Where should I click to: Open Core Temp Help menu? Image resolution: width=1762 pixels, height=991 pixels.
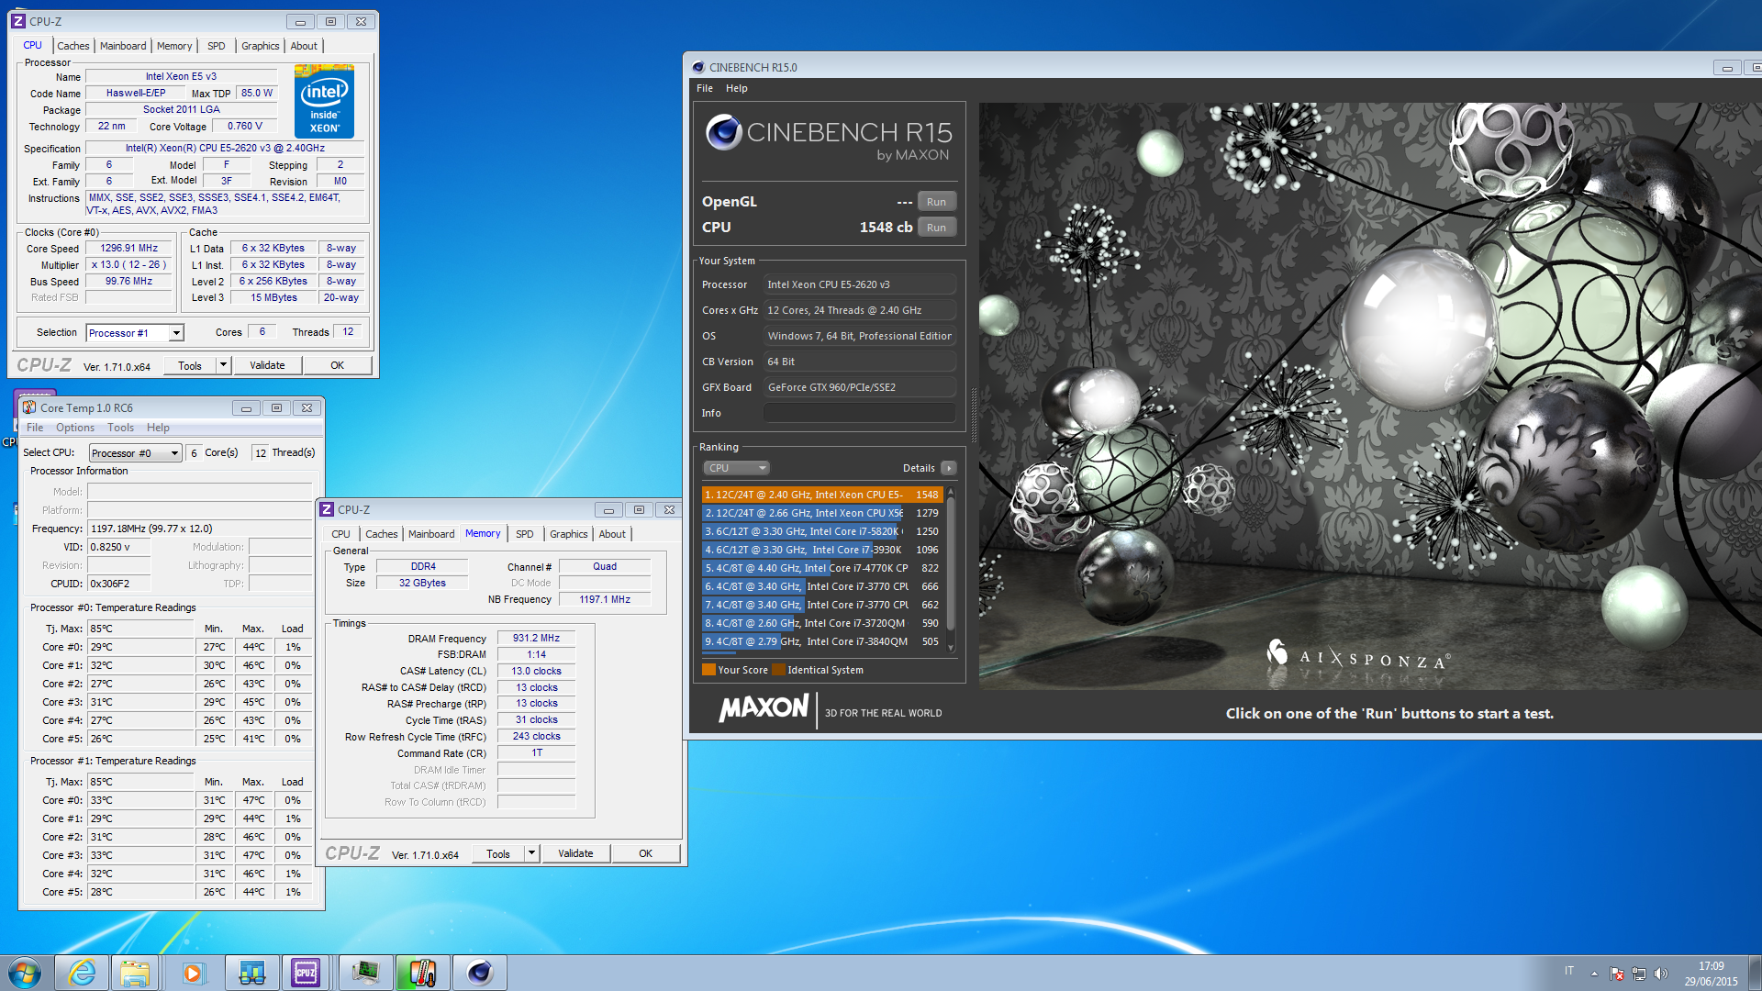pos(158,428)
